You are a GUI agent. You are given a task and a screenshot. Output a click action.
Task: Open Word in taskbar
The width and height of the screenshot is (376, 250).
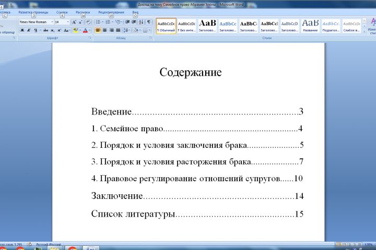pos(91,248)
